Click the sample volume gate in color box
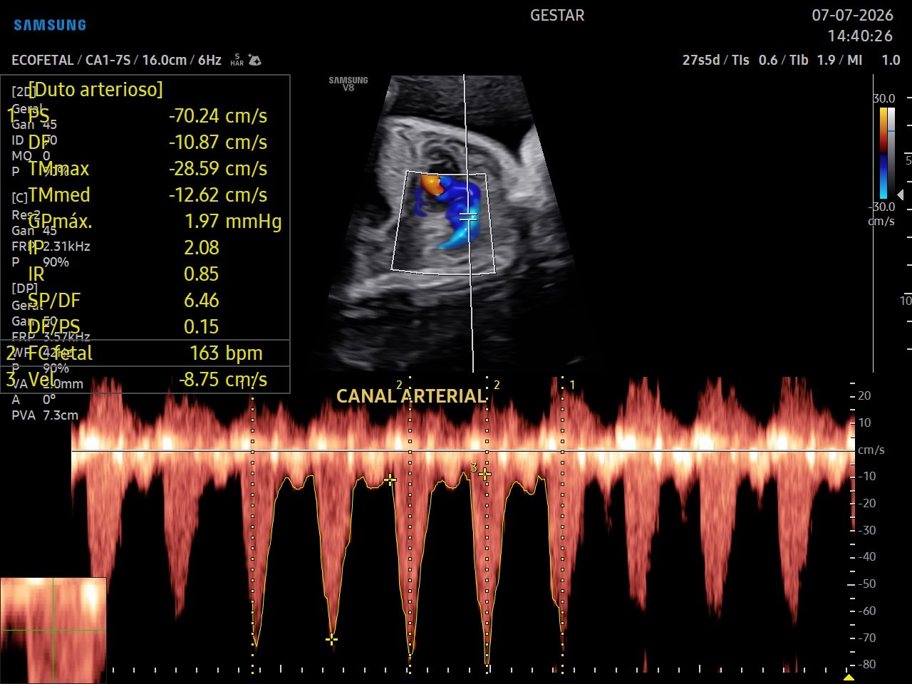The height and width of the screenshot is (684, 912). click(467, 217)
